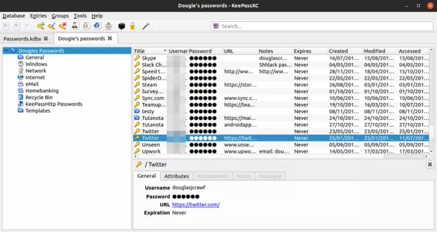Click the URL column header
The image size is (437, 232).
coord(240,51)
